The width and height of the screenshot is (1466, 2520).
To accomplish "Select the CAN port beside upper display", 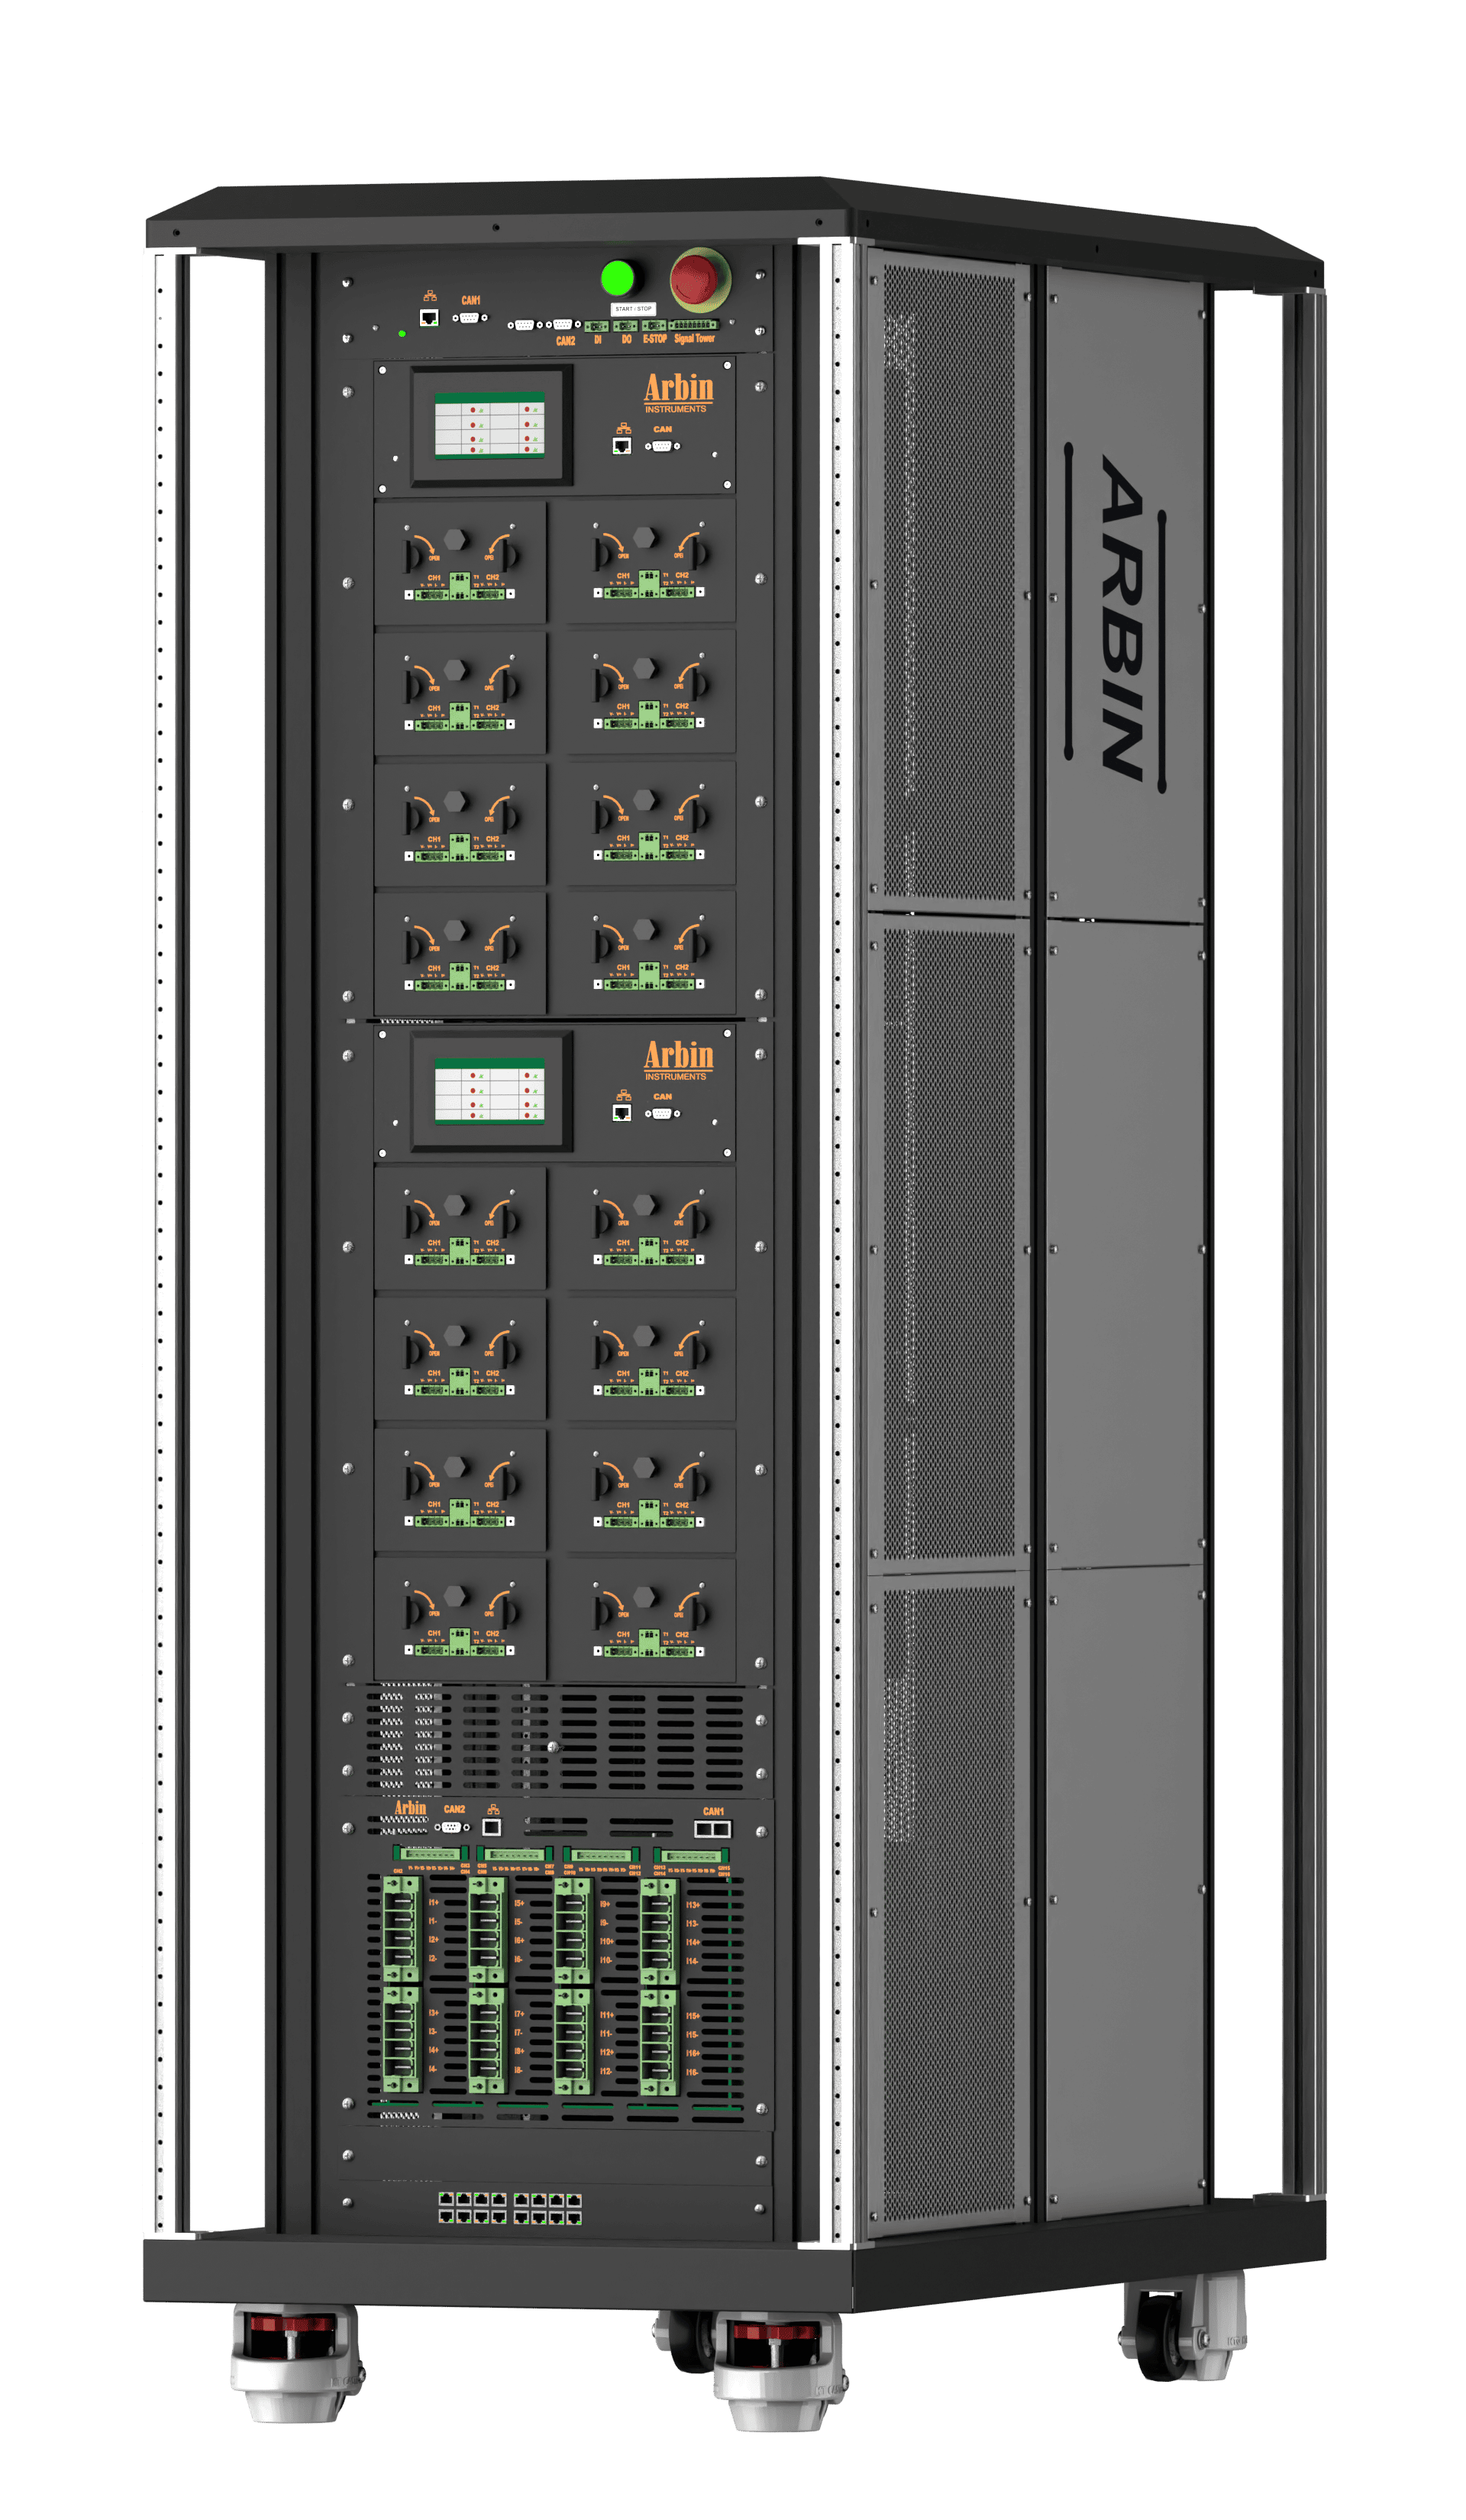I will pos(662,446).
